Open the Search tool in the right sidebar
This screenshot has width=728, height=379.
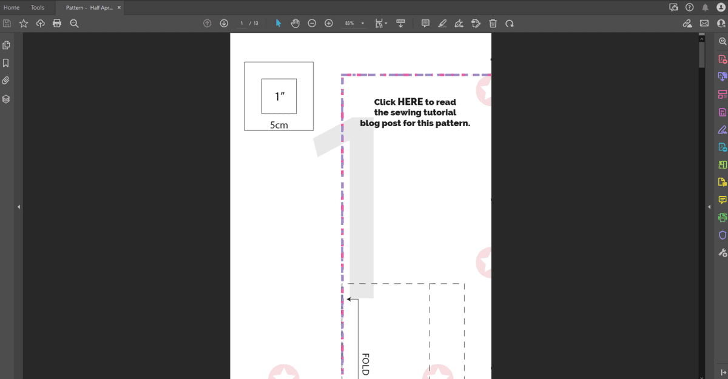(x=722, y=41)
